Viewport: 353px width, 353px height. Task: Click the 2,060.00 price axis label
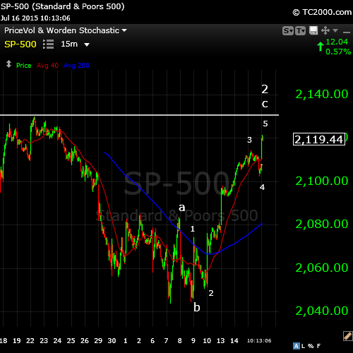[x=322, y=268]
